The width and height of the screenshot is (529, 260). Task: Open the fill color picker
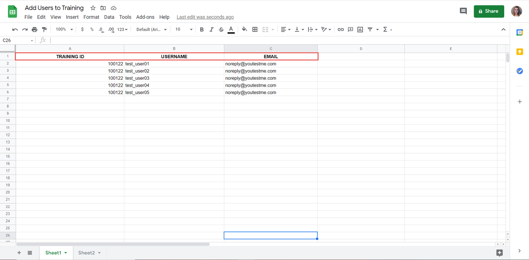(x=244, y=29)
